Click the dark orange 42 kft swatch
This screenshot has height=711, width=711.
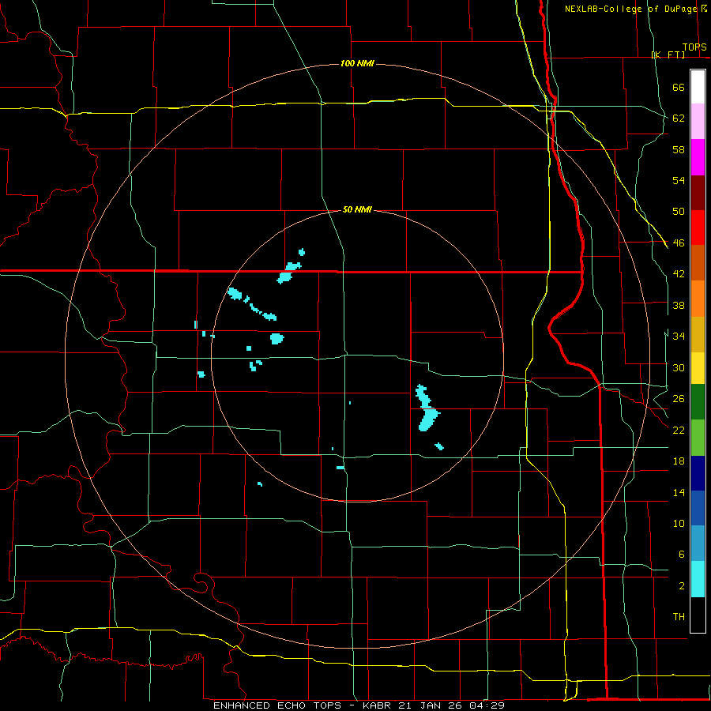coord(698,263)
